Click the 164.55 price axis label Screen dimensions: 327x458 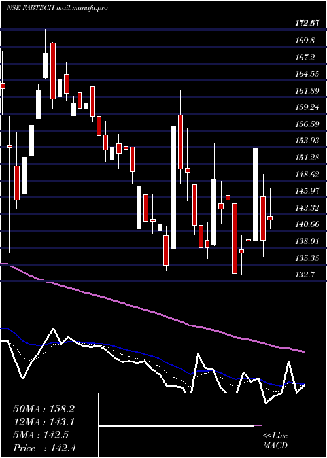click(307, 74)
